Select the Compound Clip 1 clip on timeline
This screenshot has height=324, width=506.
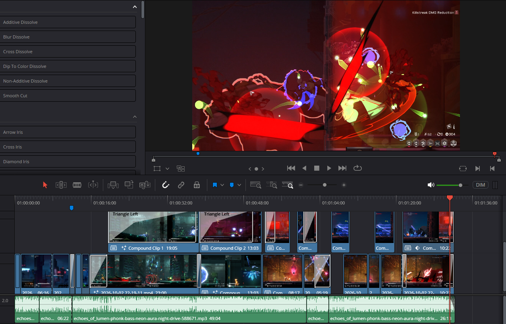[x=153, y=232]
